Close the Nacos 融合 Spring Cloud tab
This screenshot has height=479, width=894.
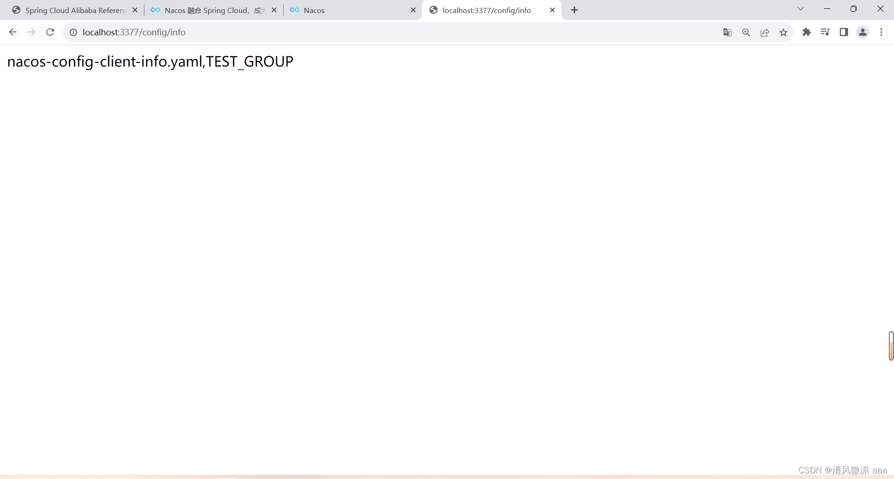click(274, 10)
